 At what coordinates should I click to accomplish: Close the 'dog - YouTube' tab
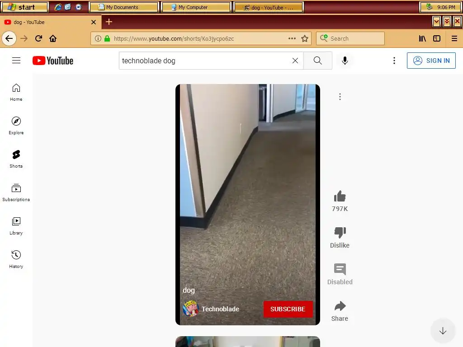[94, 22]
